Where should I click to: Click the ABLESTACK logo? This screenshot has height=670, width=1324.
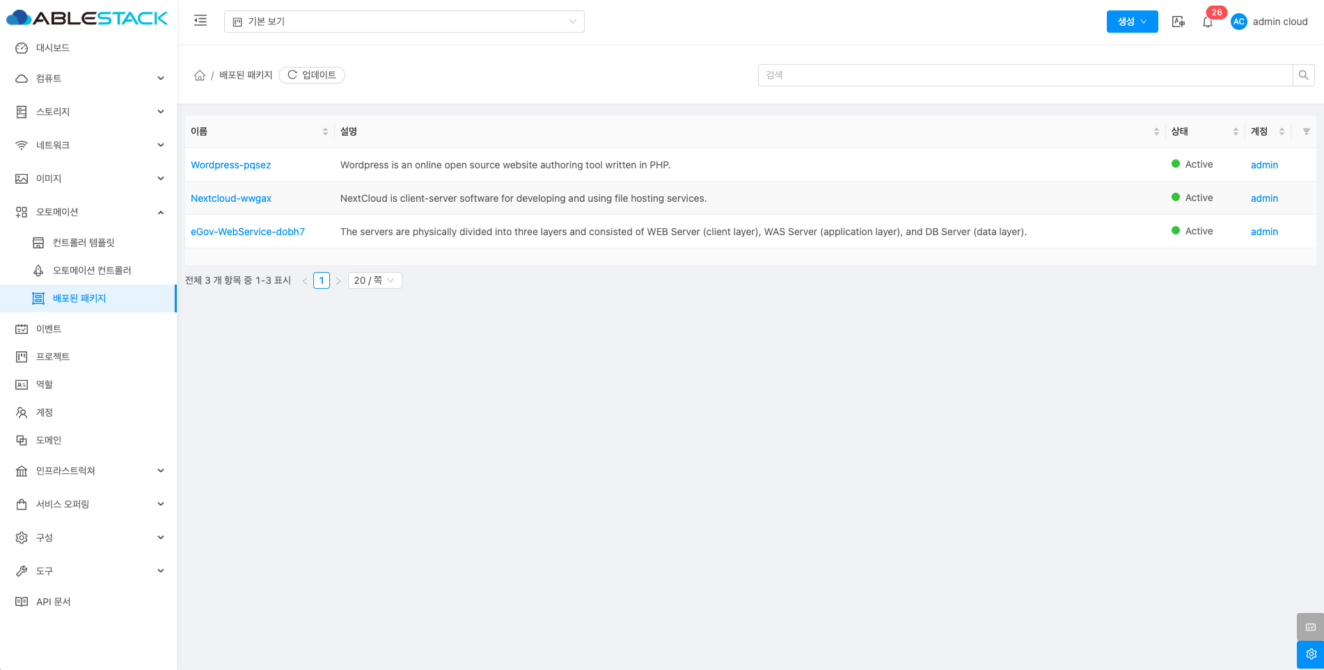pos(87,18)
